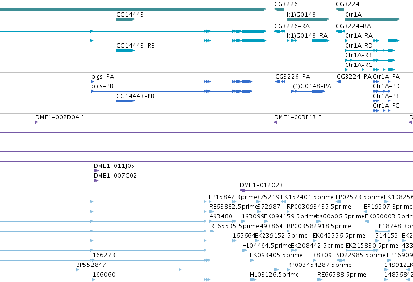
Task: Click the RP003093435.5prime label
Action: [319, 207]
